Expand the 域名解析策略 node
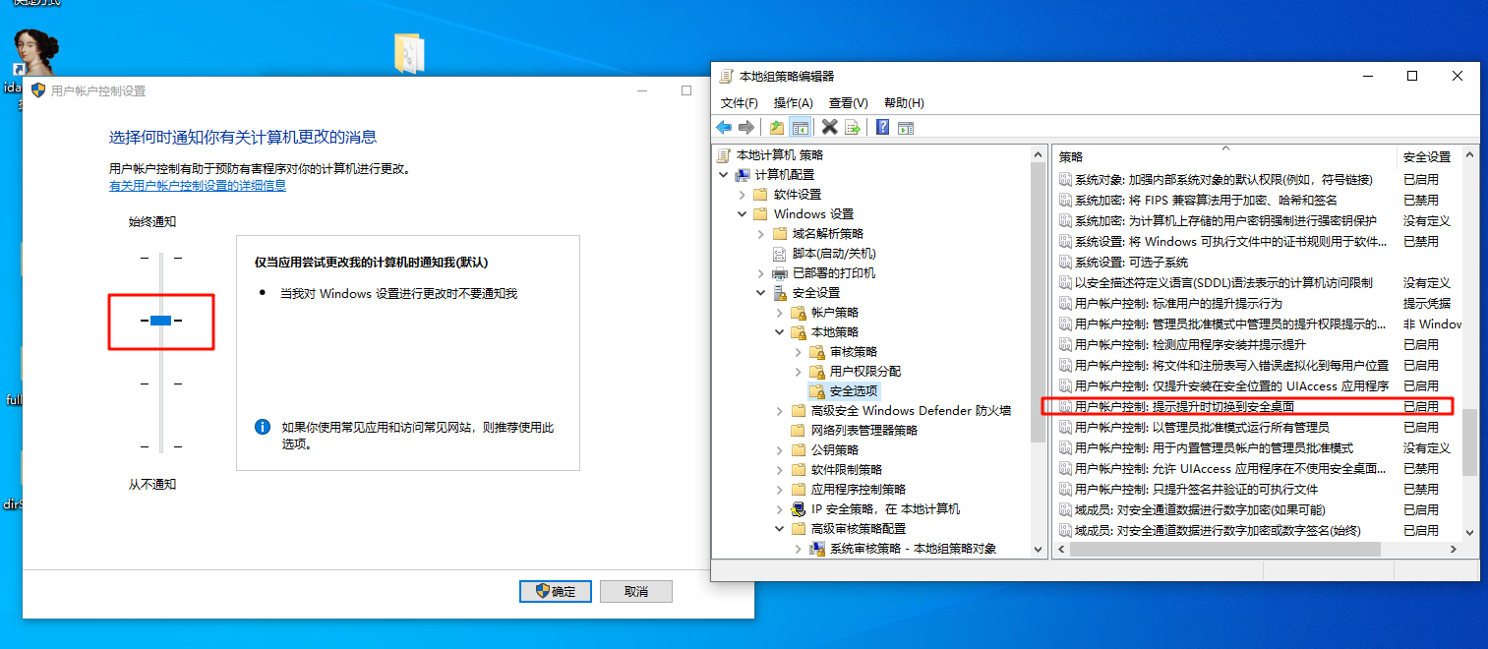The height and width of the screenshot is (649, 1488). [760, 234]
